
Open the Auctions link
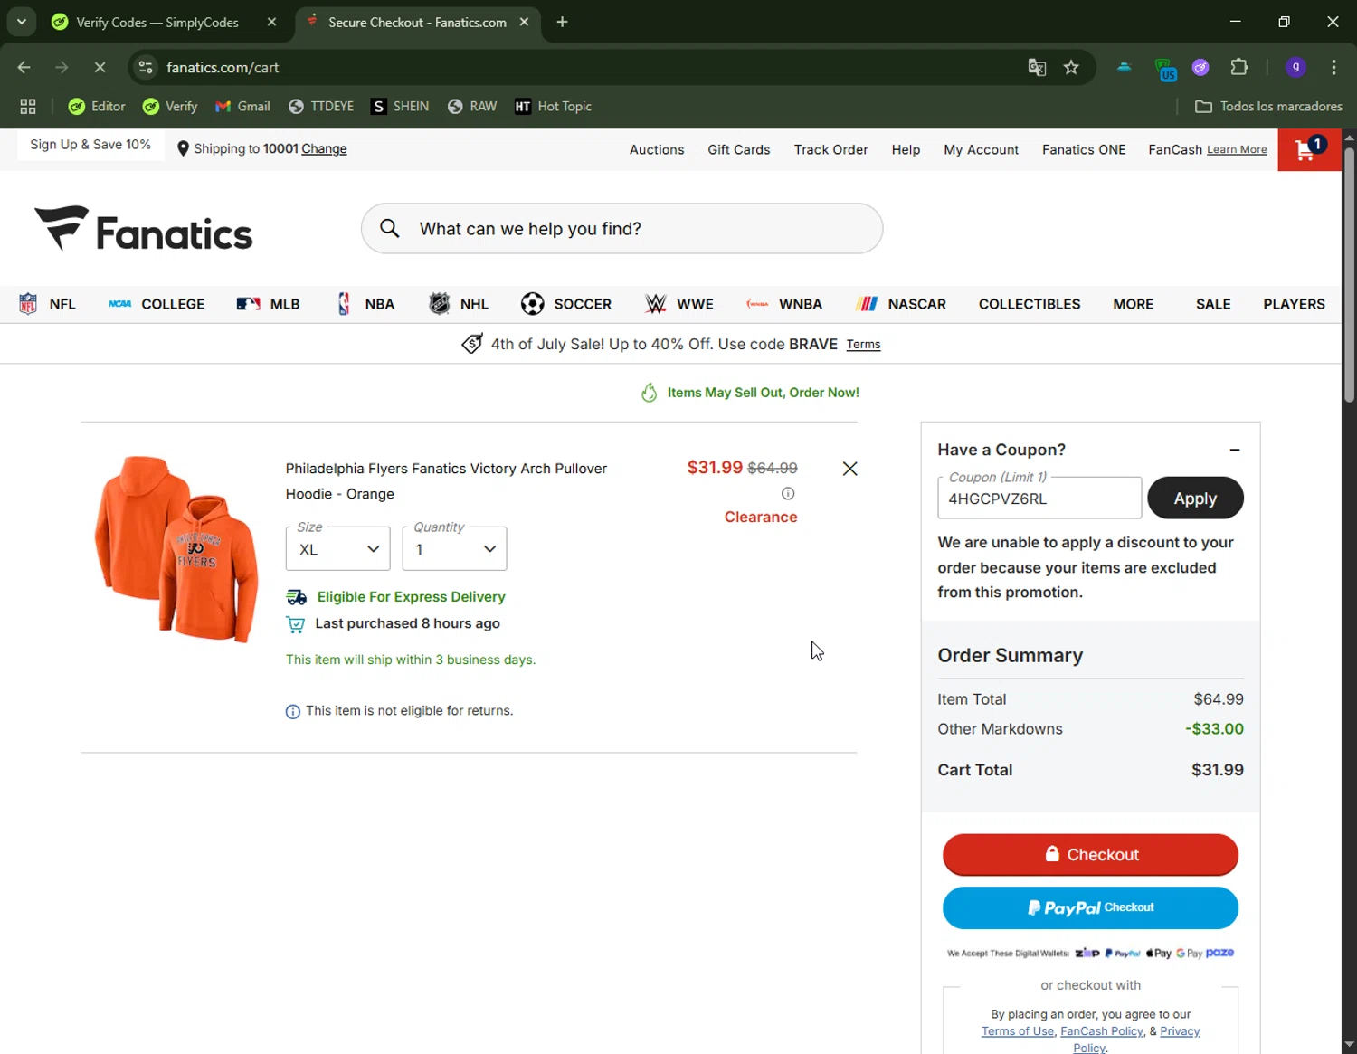[x=657, y=150]
